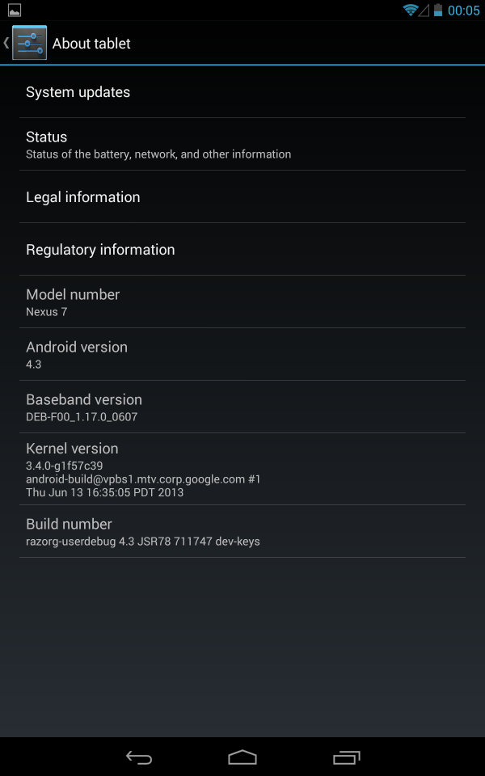Open the Status entry
Image resolution: width=485 pixels, height=776 pixels.
[x=242, y=145]
